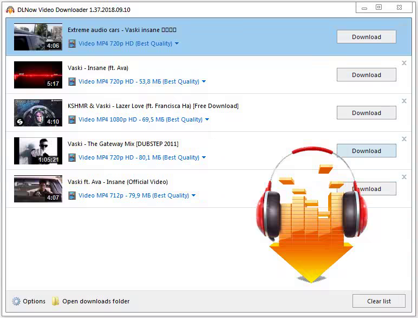Screen dimensions: 418x318
Task: Remove KSHMR Lazer Love item from list
Action: tap(404, 101)
